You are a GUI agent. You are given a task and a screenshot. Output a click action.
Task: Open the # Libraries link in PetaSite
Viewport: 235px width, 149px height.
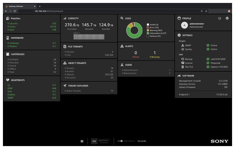13,23
